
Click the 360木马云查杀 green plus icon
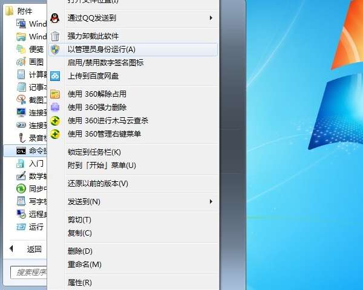coord(55,120)
